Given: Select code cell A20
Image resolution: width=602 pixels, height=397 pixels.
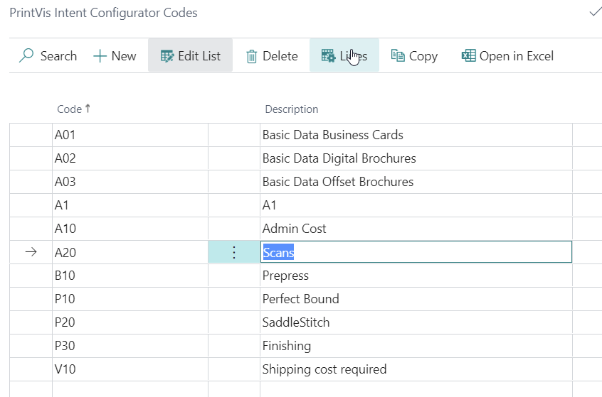Looking at the screenshot, I should tap(130, 252).
